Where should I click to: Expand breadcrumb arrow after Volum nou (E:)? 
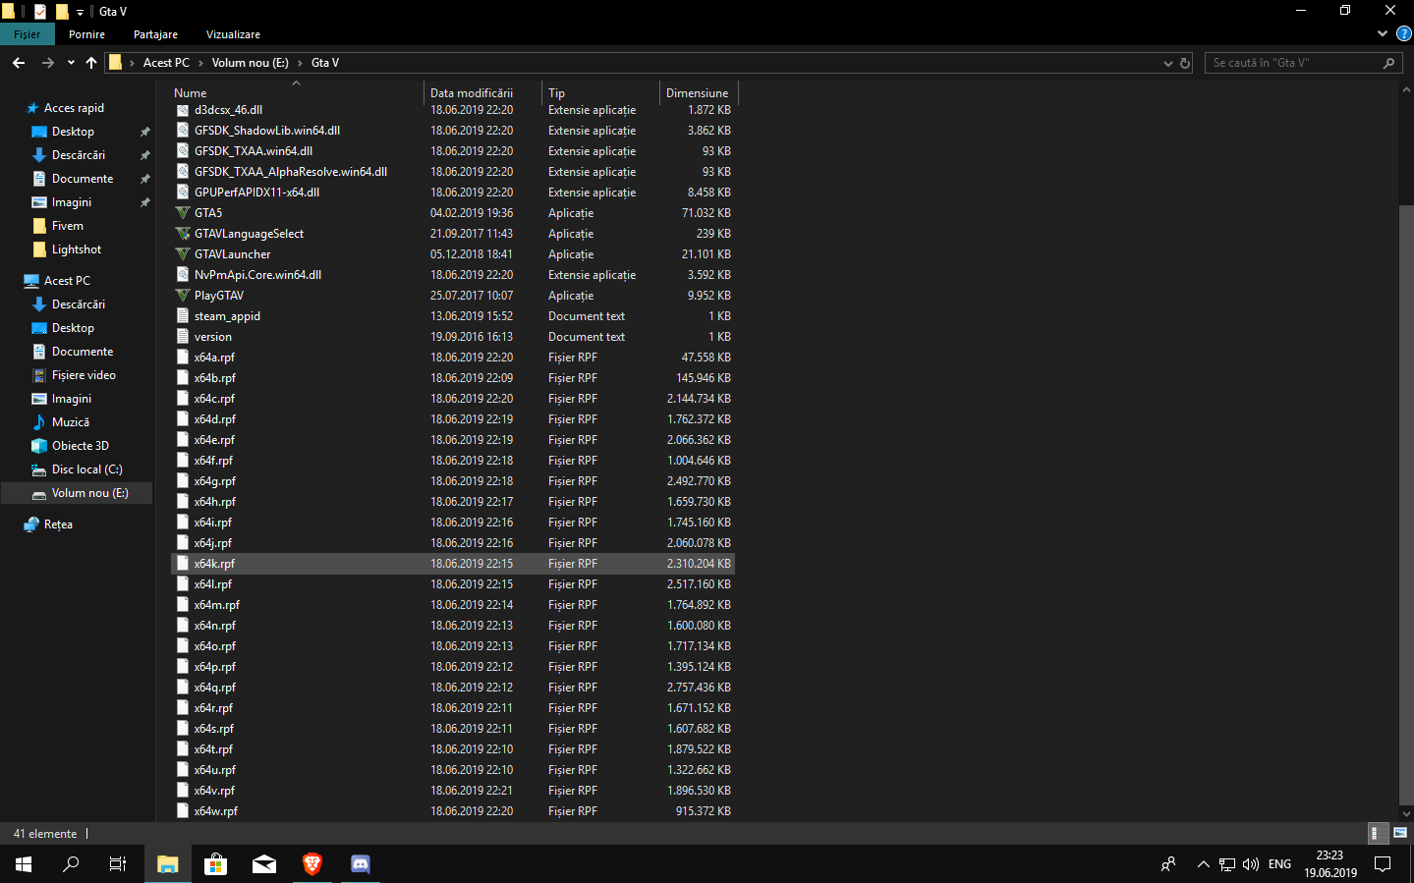coord(301,63)
